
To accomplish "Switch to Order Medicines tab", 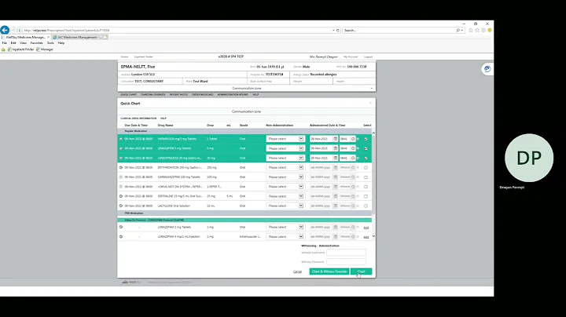I will (x=203, y=95).
